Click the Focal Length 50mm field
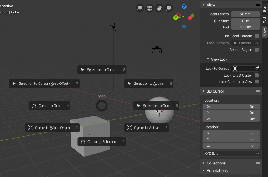Image resolution: width=268 pixels, height=177 pixels. [x=245, y=14]
